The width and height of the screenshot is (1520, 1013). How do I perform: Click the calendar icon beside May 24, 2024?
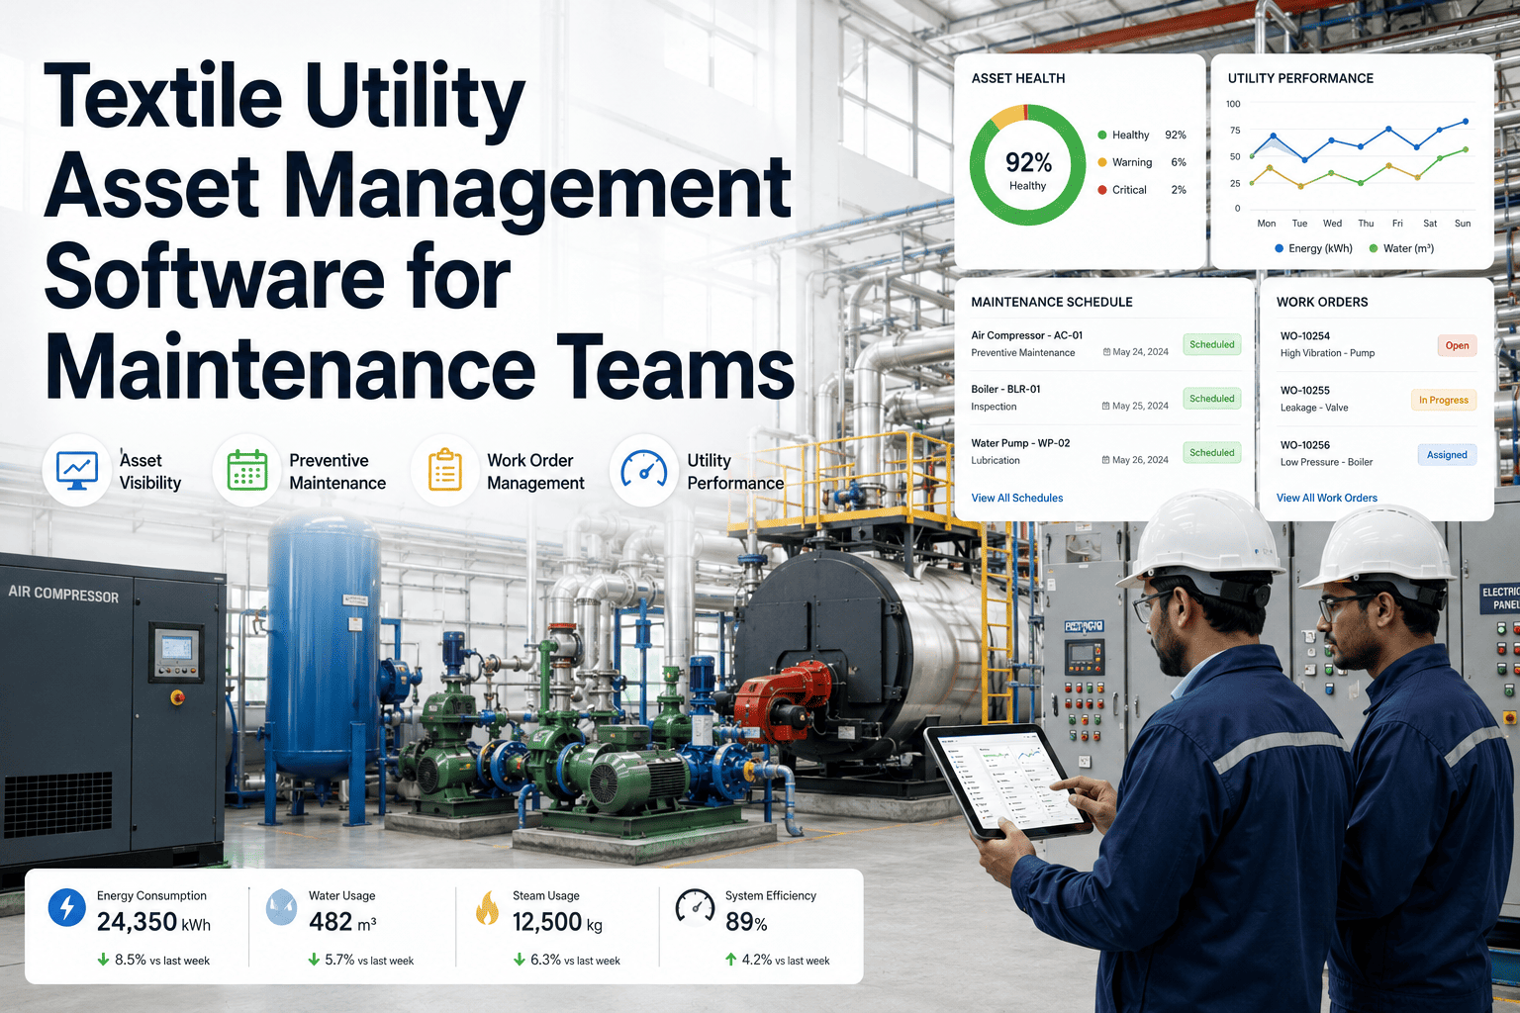[x=1106, y=352]
